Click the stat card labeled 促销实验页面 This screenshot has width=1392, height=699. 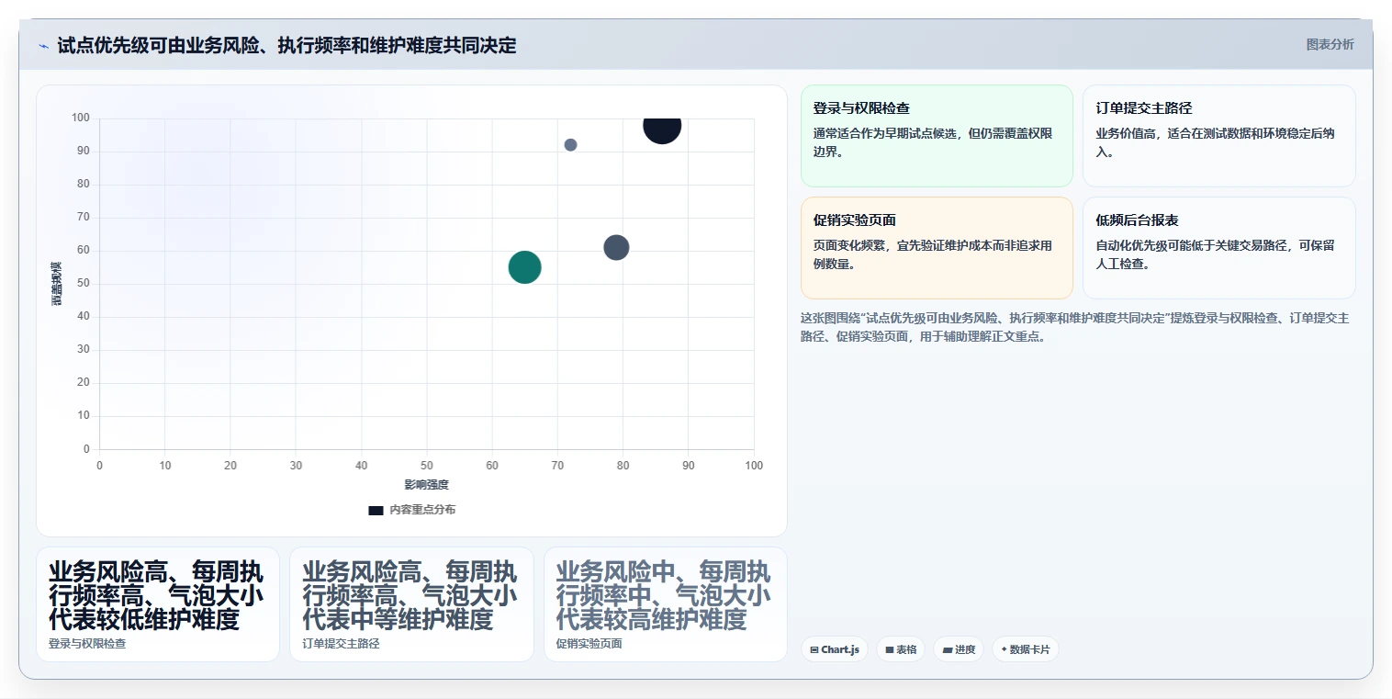point(665,604)
